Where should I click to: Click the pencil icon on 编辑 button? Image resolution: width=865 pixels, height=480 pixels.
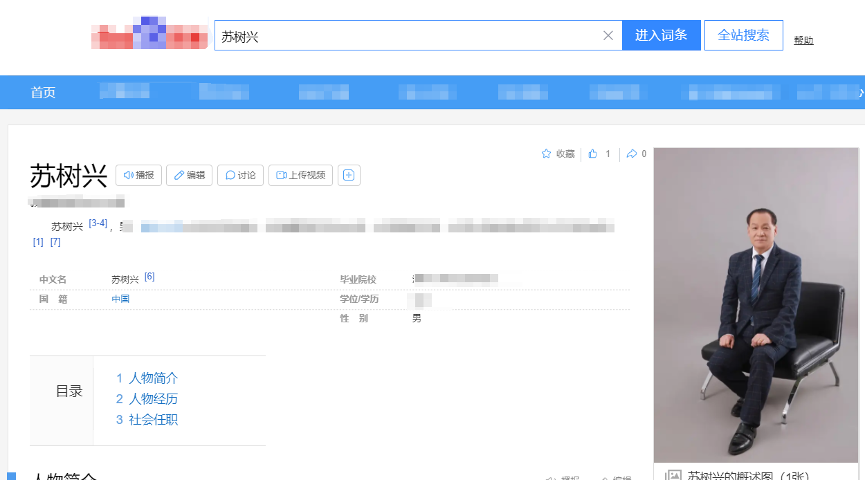click(x=179, y=175)
